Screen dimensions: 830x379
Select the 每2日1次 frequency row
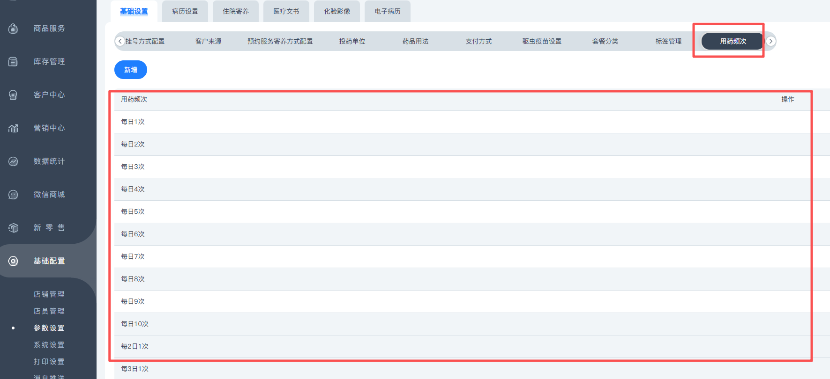pyautogui.click(x=463, y=346)
